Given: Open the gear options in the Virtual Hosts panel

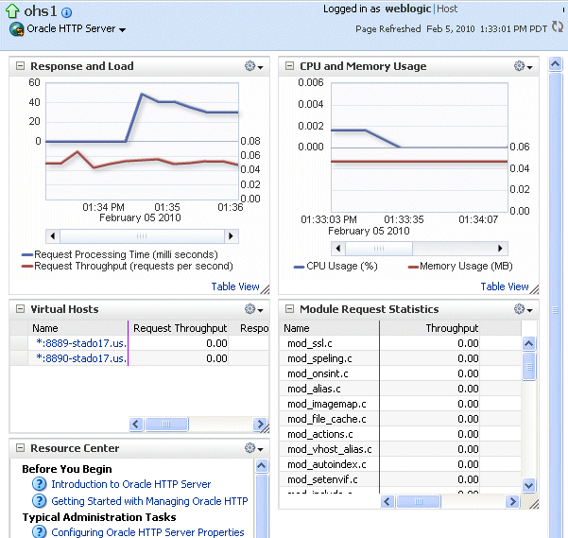Looking at the screenshot, I should (x=255, y=309).
